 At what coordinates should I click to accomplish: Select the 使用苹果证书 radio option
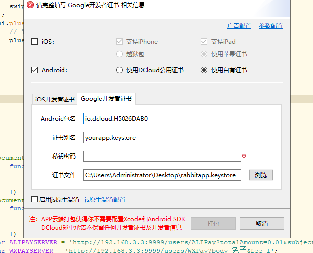[204, 54]
